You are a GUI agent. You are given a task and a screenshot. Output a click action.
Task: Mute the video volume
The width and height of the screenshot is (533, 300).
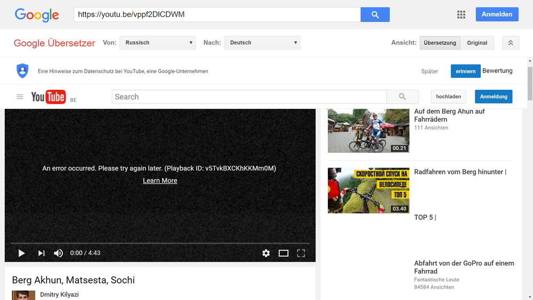tap(59, 253)
